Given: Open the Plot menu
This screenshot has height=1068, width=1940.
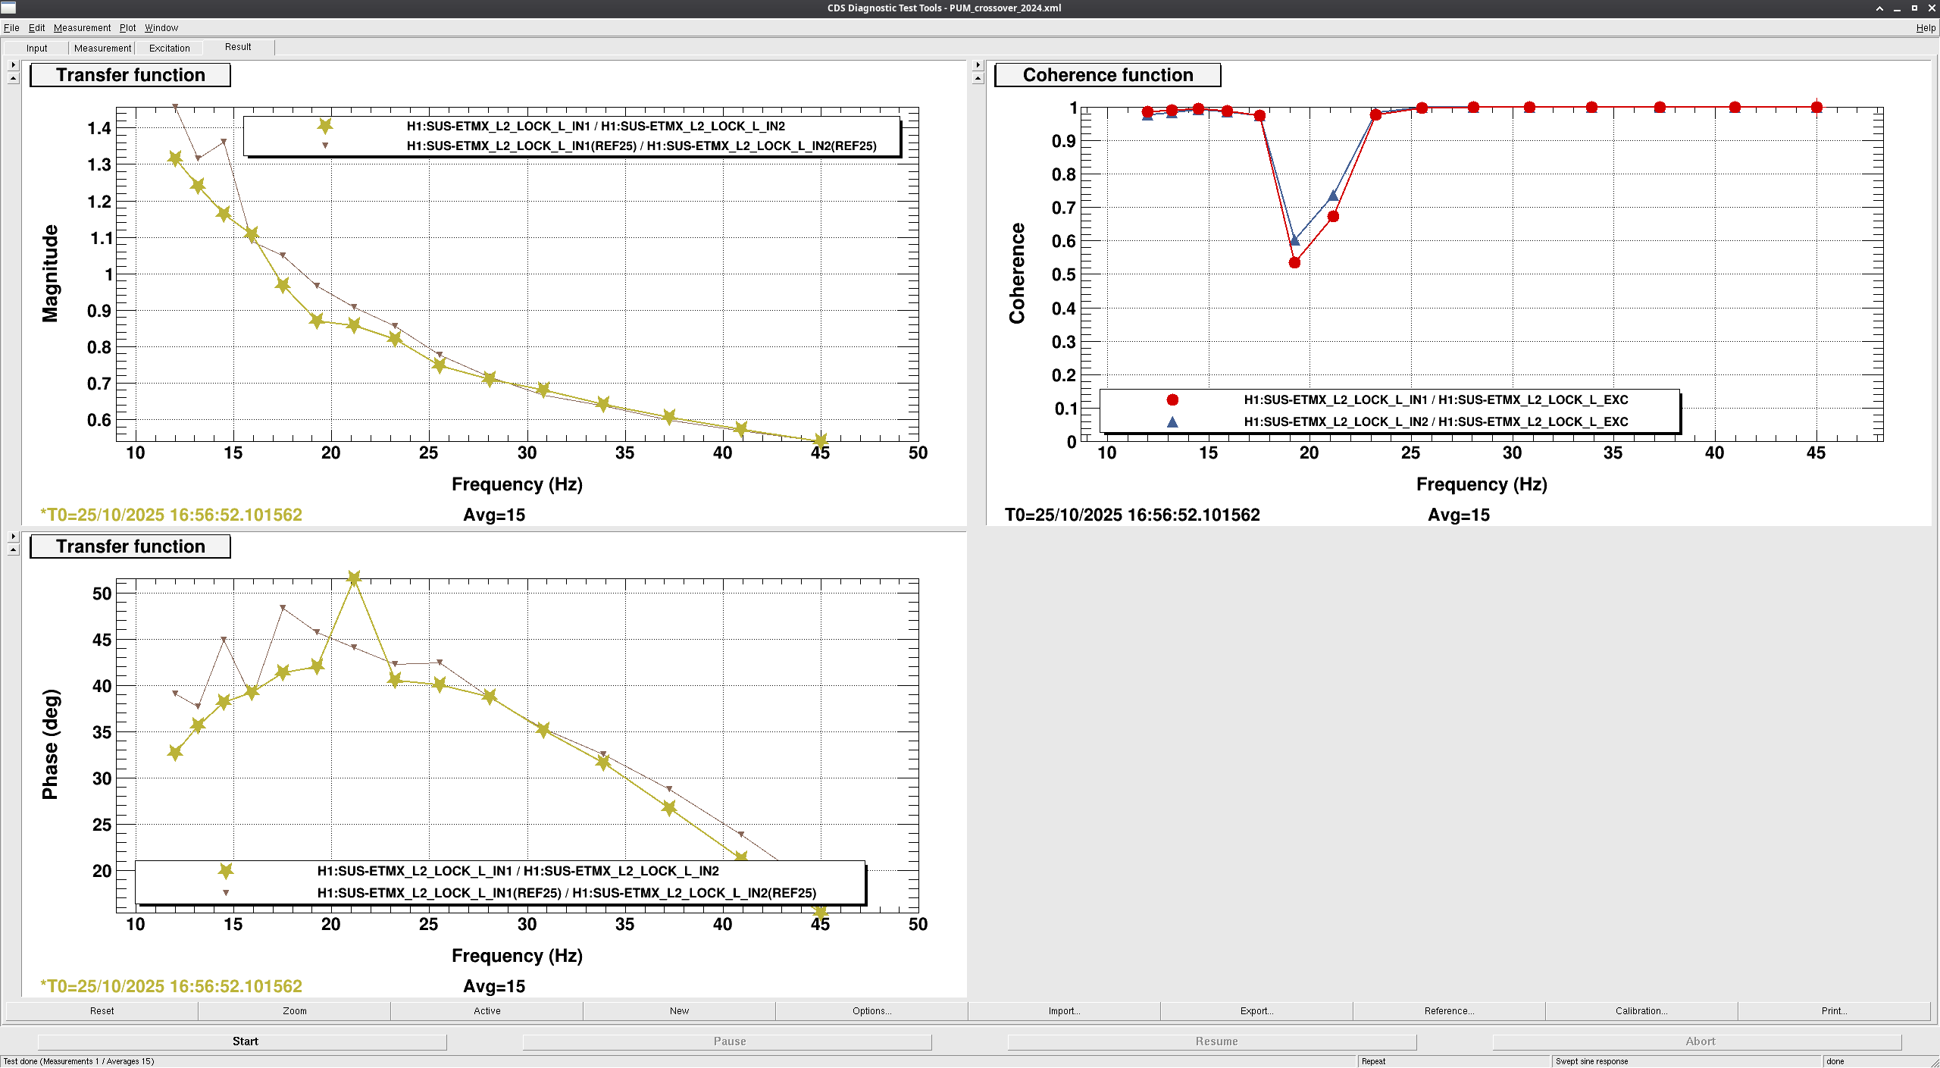Looking at the screenshot, I should point(127,28).
